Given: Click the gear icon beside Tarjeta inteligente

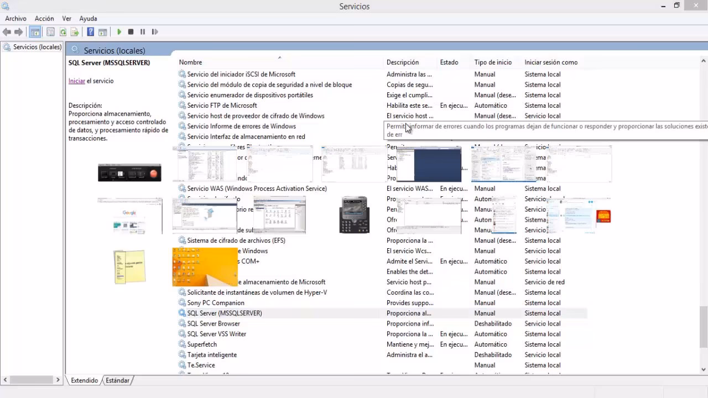Looking at the screenshot, I should [182, 355].
